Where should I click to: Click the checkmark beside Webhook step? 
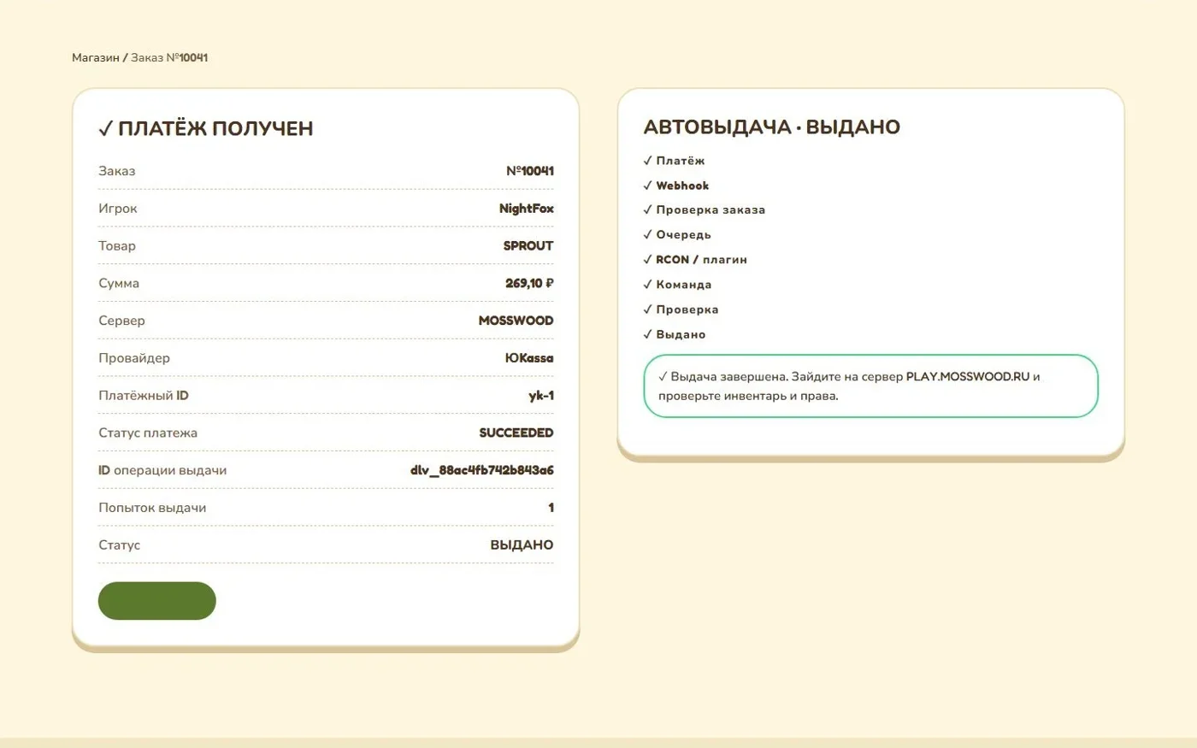pyautogui.click(x=647, y=186)
